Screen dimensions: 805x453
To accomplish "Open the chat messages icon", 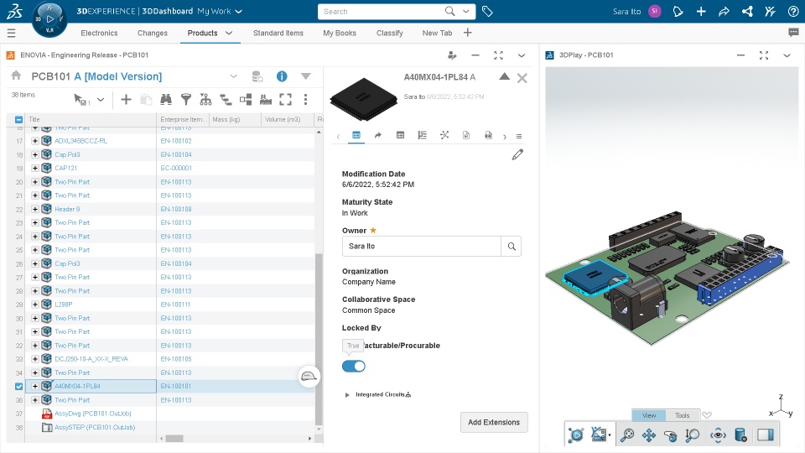I will (x=793, y=33).
